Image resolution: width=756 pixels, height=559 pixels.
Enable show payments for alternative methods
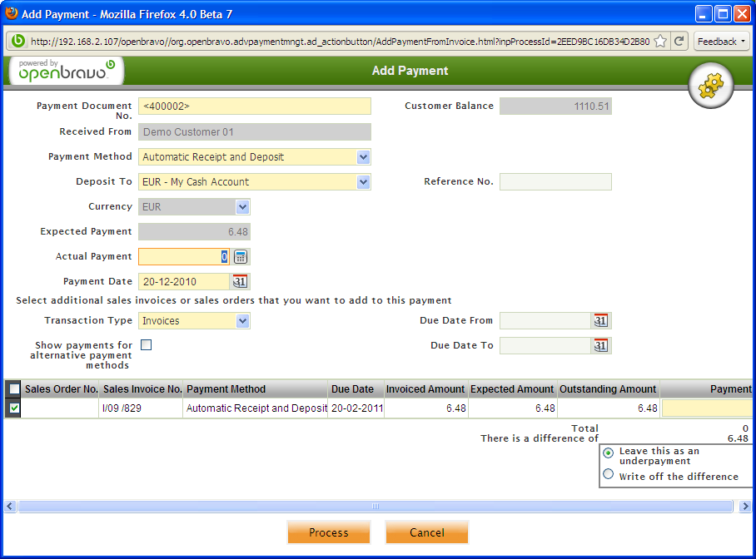[x=146, y=345]
